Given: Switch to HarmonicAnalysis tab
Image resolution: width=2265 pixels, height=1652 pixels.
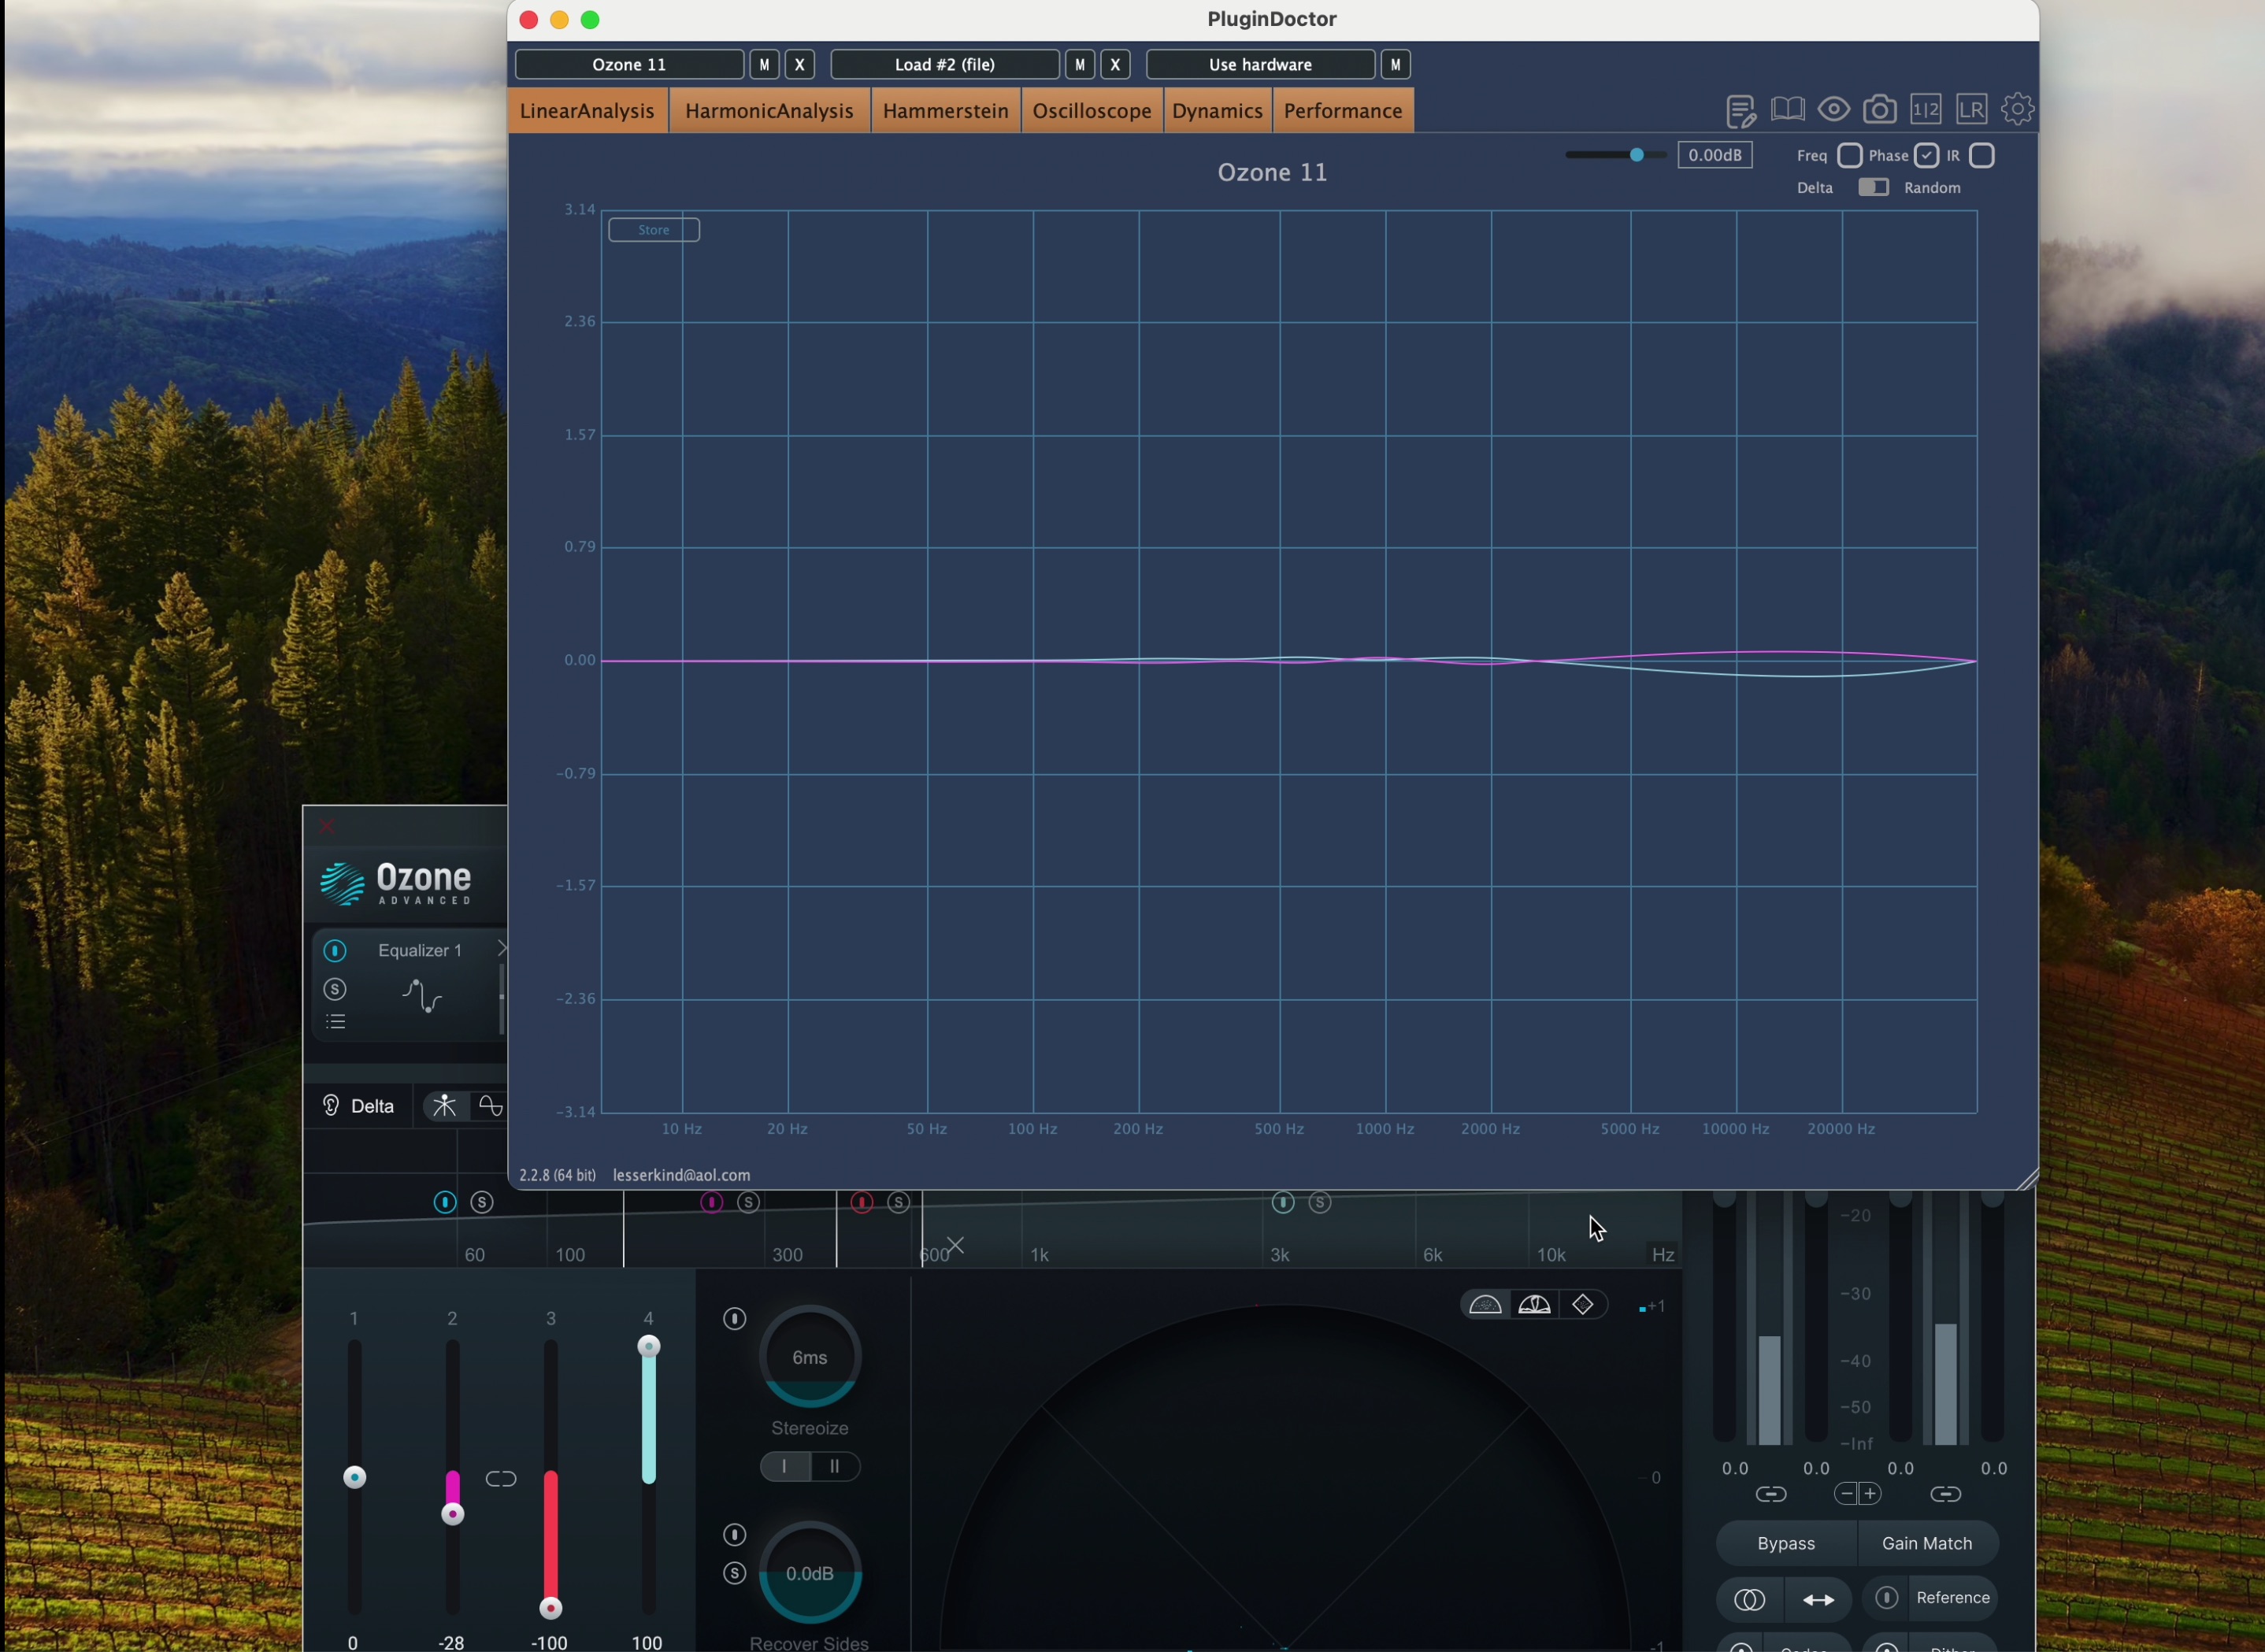Looking at the screenshot, I should [769, 111].
